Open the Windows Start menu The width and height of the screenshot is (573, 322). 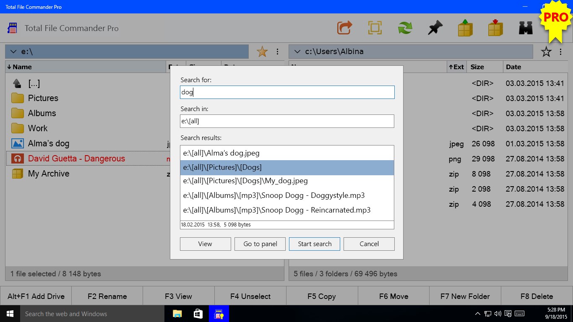(10, 314)
